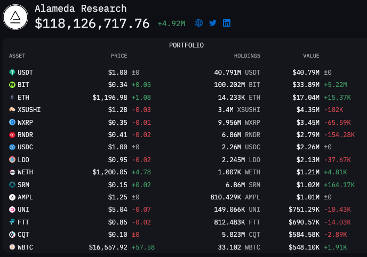The width and height of the screenshot is (367, 257).
Task: Open the Twitter bird icon link
Action: pyautogui.click(x=213, y=23)
